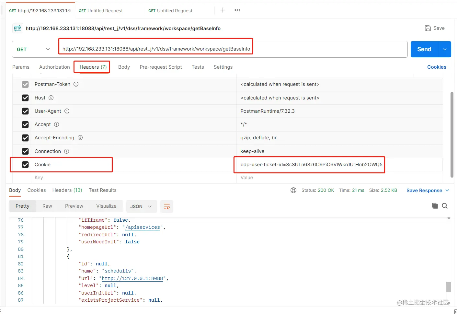Open the request Settings tab
457x314 pixels.
pyautogui.click(x=223, y=67)
